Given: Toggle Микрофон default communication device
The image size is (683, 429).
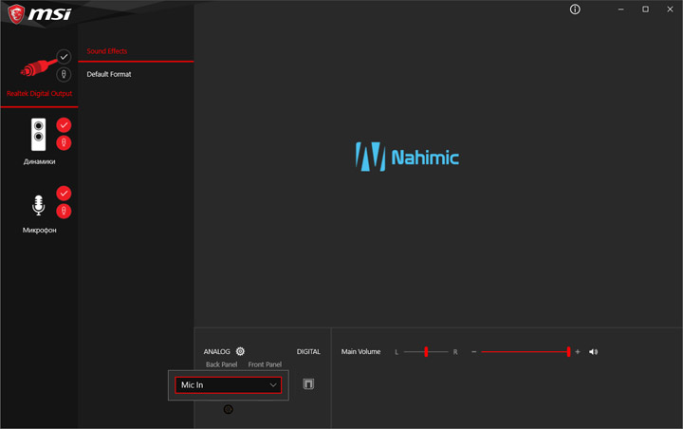Looking at the screenshot, I should pos(64,211).
